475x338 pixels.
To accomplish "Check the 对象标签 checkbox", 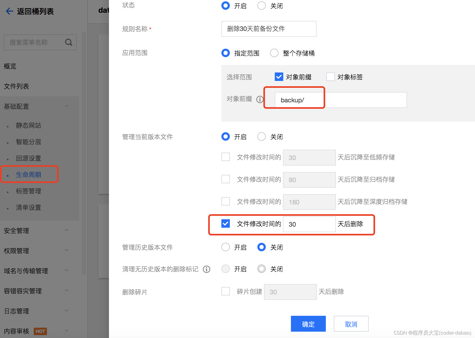I will (x=331, y=77).
